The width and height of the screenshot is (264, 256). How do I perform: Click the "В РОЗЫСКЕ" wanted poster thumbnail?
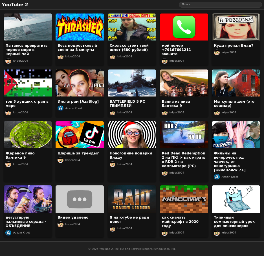tap(236, 27)
